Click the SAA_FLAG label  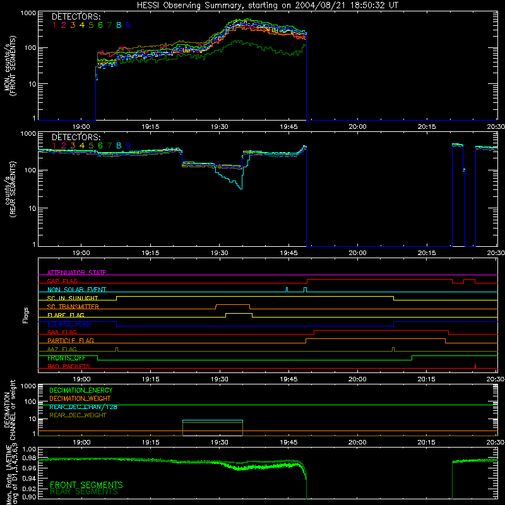[x=62, y=332]
